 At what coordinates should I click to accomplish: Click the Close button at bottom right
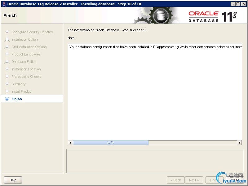pyautogui.click(x=235, y=180)
